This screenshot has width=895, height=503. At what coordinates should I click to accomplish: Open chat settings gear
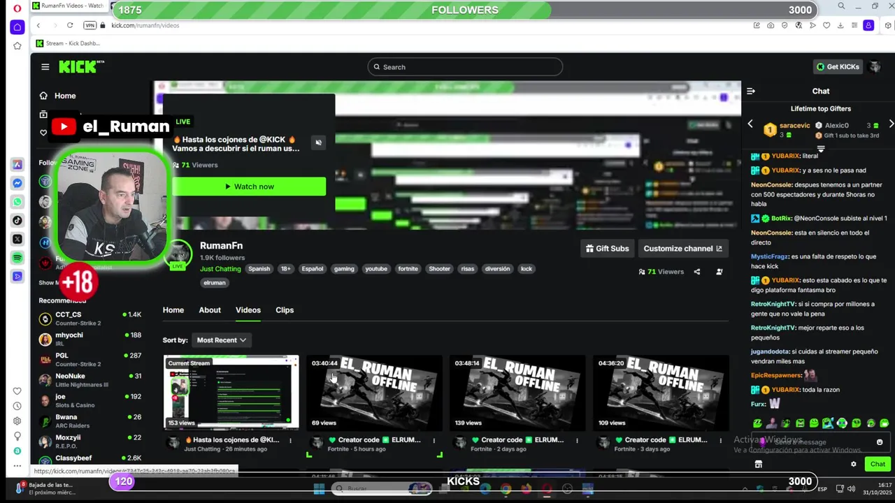click(x=853, y=464)
